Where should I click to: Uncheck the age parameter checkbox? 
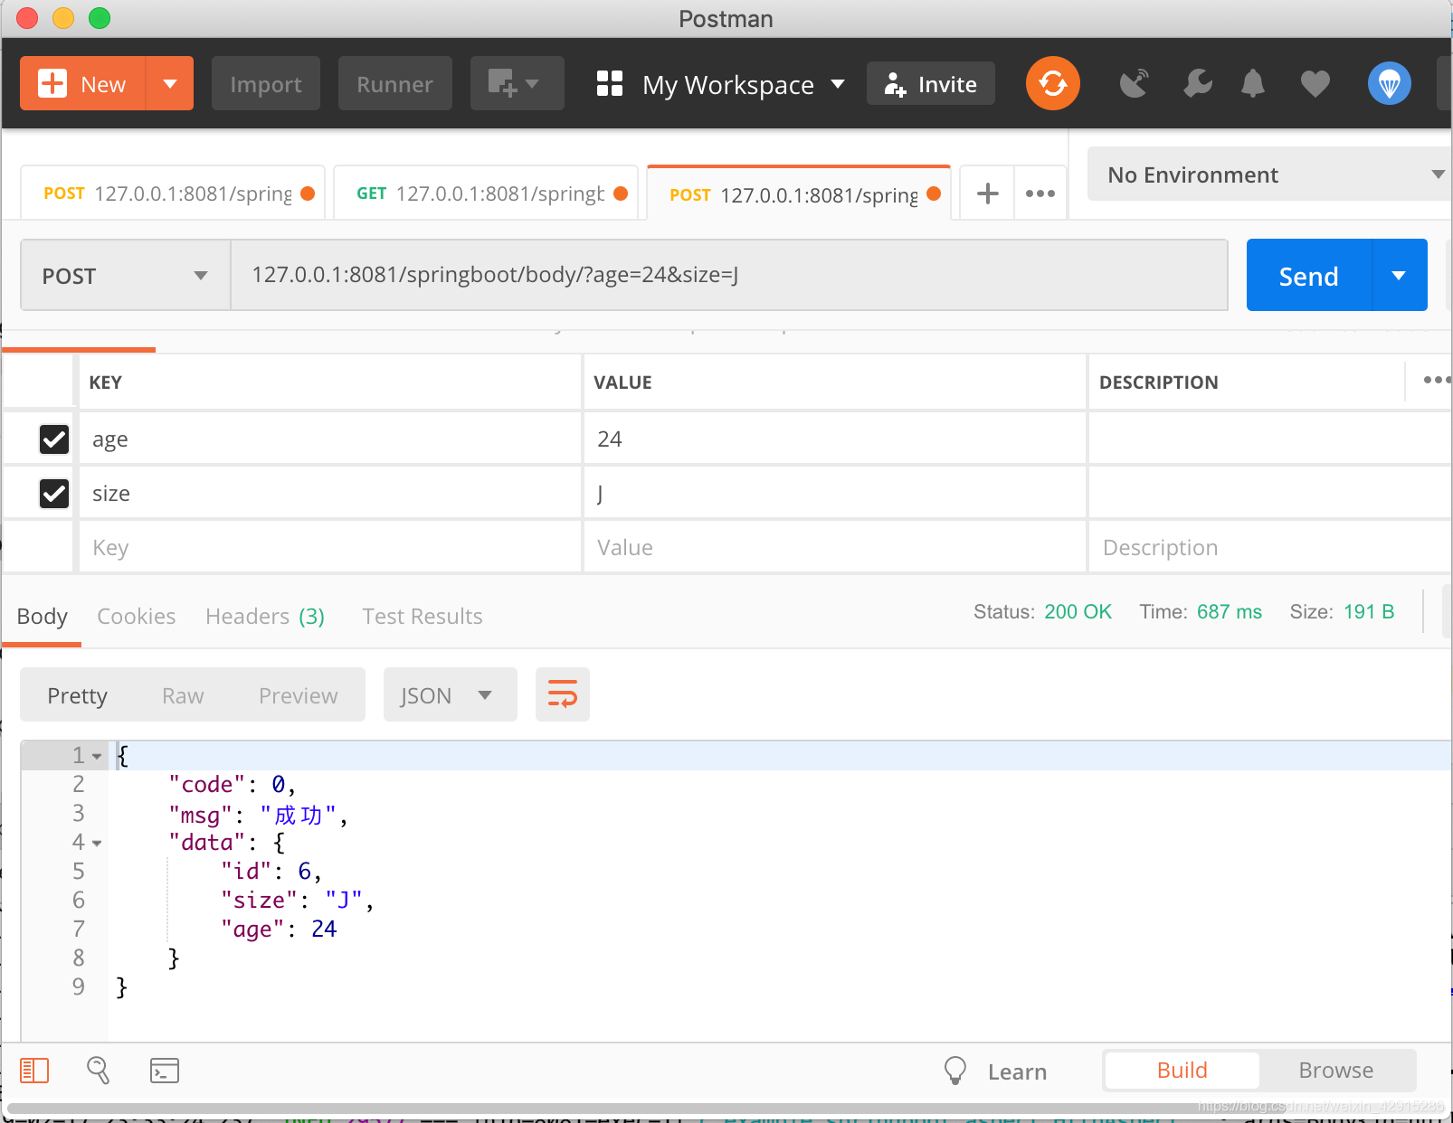tap(54, 439)
